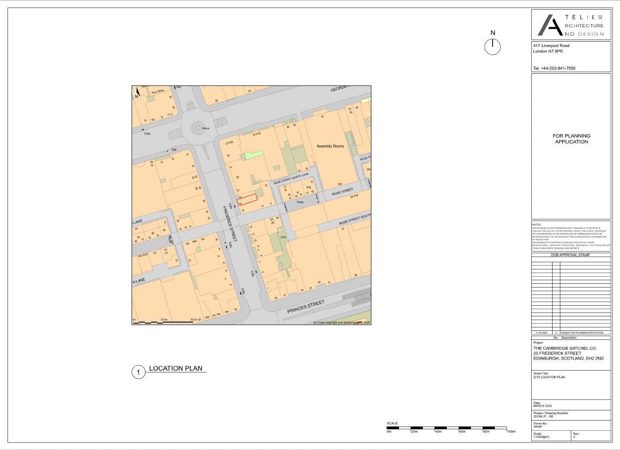Click the Atelier Architecture large A logo
This screenshot has width=620, height=450.
[548, 25]
